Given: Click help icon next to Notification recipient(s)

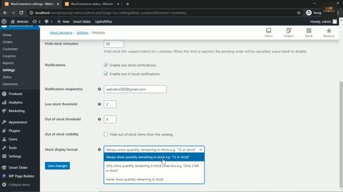Looking at the screenshot, I should click(x=99, y=89).
